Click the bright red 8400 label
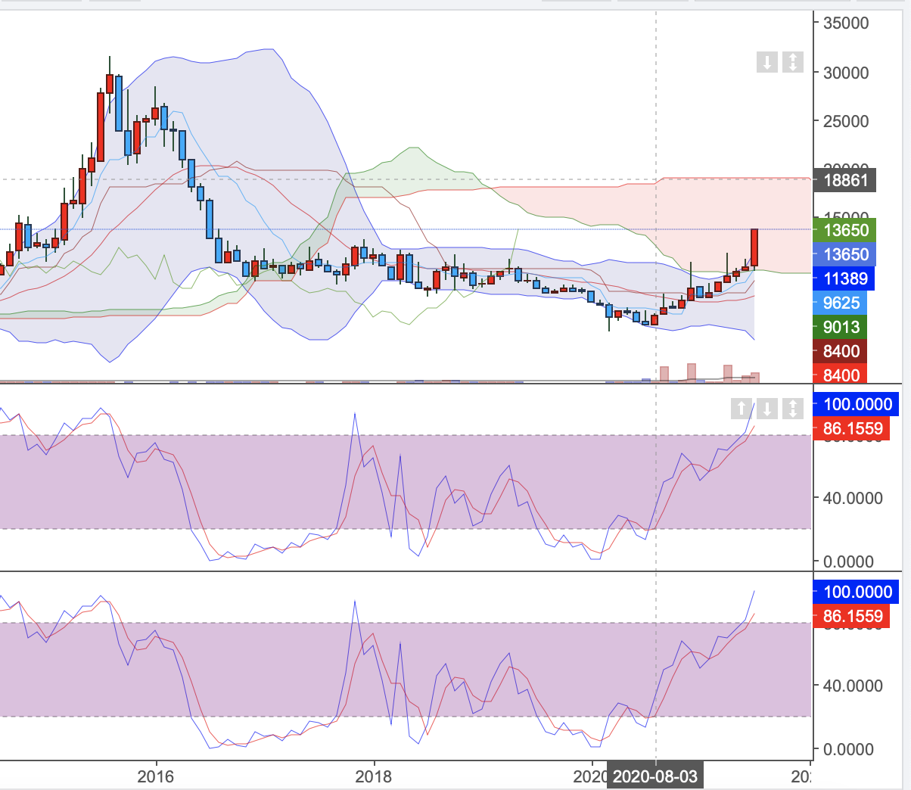 [841, 375]
